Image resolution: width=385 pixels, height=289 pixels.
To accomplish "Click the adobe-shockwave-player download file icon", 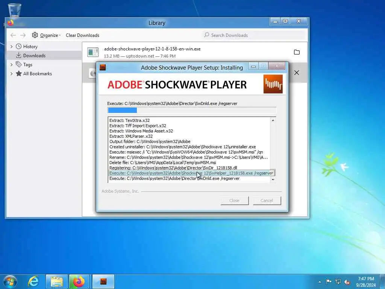I will (x=93, y=52).
